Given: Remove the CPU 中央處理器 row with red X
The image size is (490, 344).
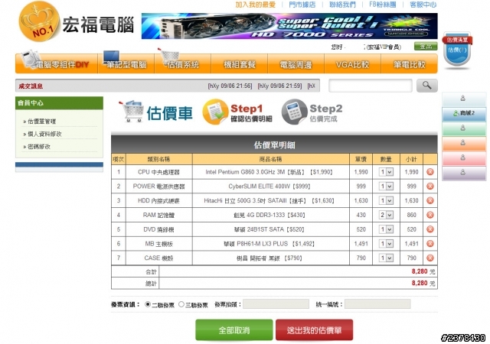Looking at the screenshot, I should (430, 172).
